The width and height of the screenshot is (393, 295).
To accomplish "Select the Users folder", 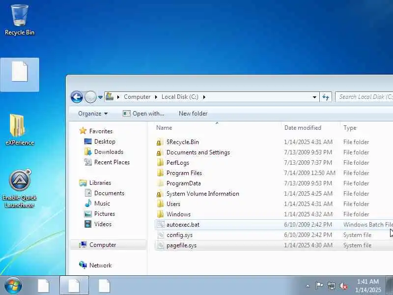I will (x=274, y=204).
